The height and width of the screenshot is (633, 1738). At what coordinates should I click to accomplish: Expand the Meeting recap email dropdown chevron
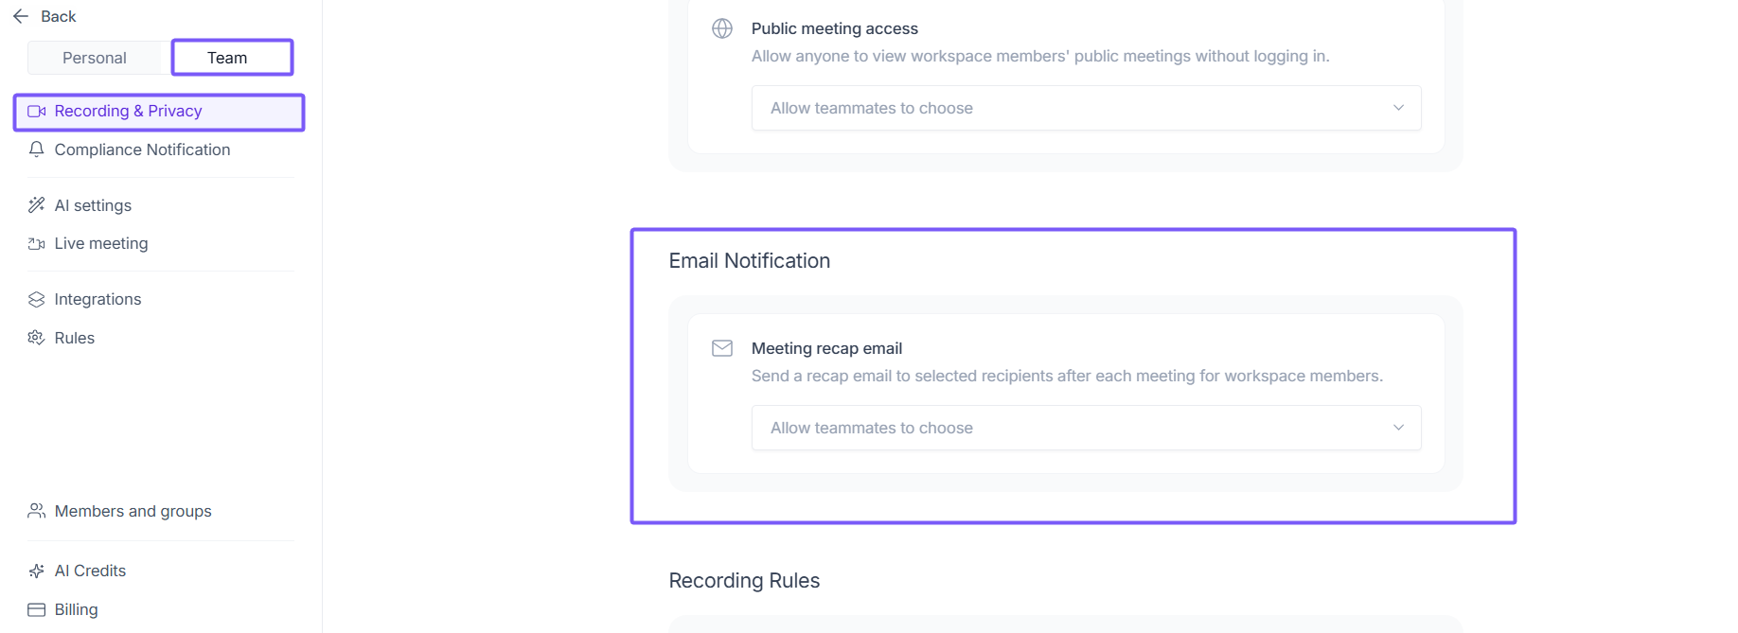[x=1398, y=428]
